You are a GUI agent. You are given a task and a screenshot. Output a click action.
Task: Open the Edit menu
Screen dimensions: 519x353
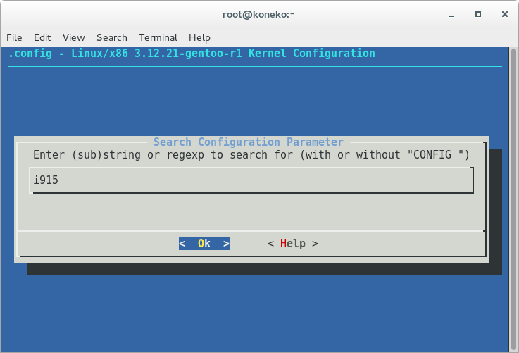42,37
